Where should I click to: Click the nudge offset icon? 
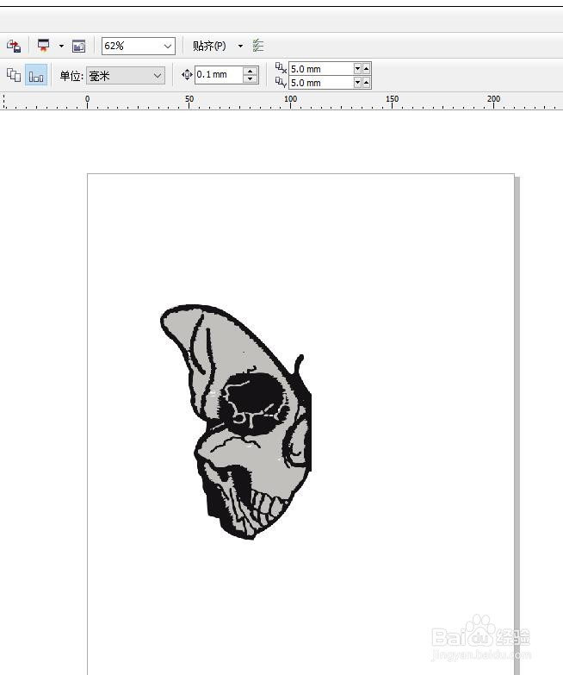pyautogui.click(x=187, y=74)
